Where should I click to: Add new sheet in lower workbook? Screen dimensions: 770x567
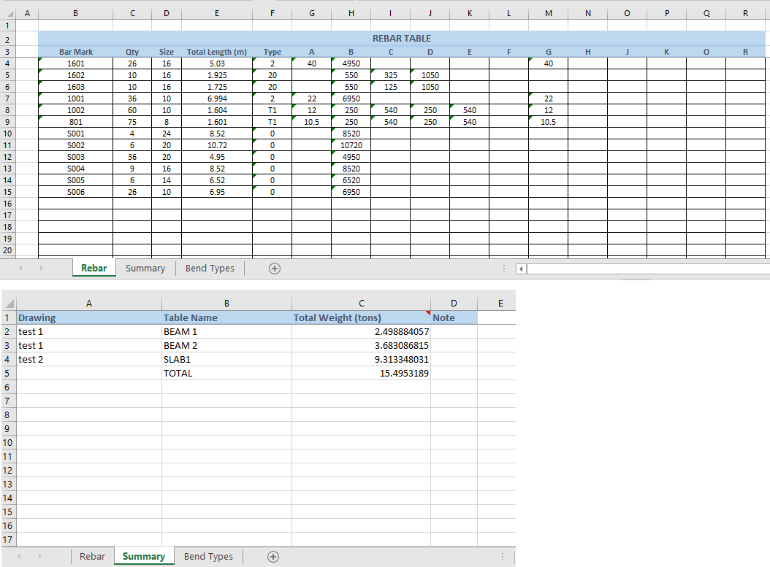tap(273, 557)
